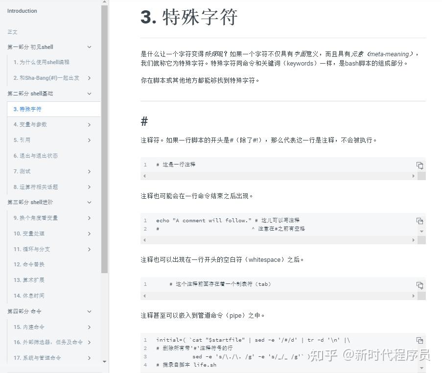442x373 pixels.
Task: Expand "2. 和Sha-Bang(#!)一起出发" chapter
Action: click(x=89, y=78)
